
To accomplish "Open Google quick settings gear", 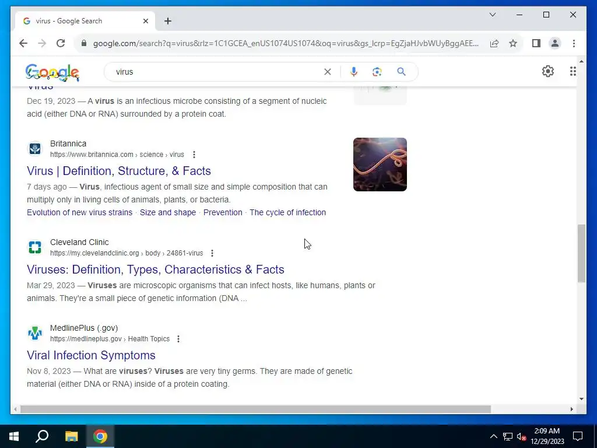I will click(548, 71).
